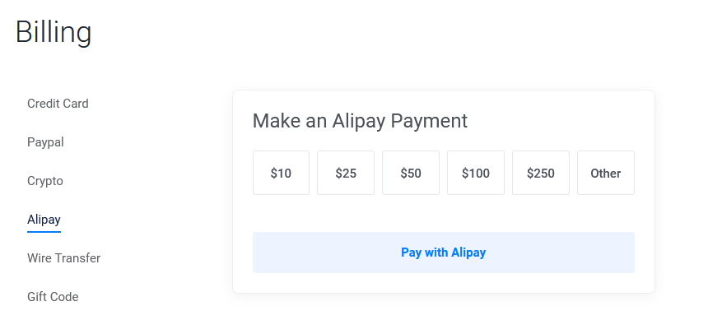Select the $25 amount button

pos(346,173)
